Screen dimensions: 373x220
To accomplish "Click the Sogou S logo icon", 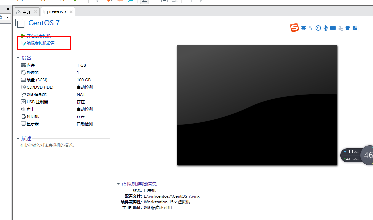I will 295,28.
